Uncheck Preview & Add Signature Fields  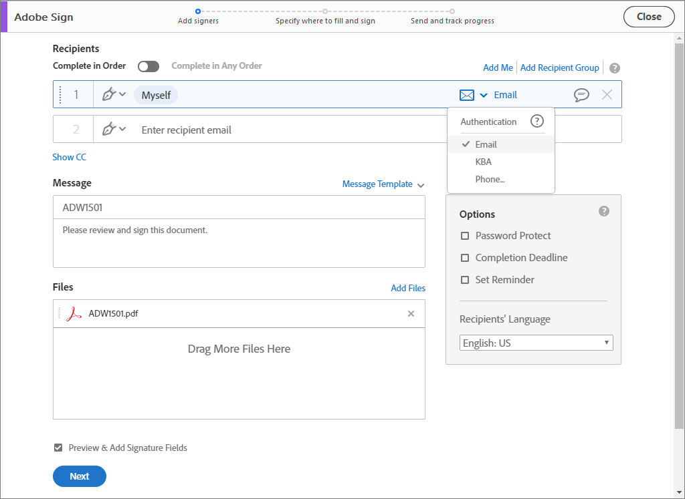(x=58, y=448)
